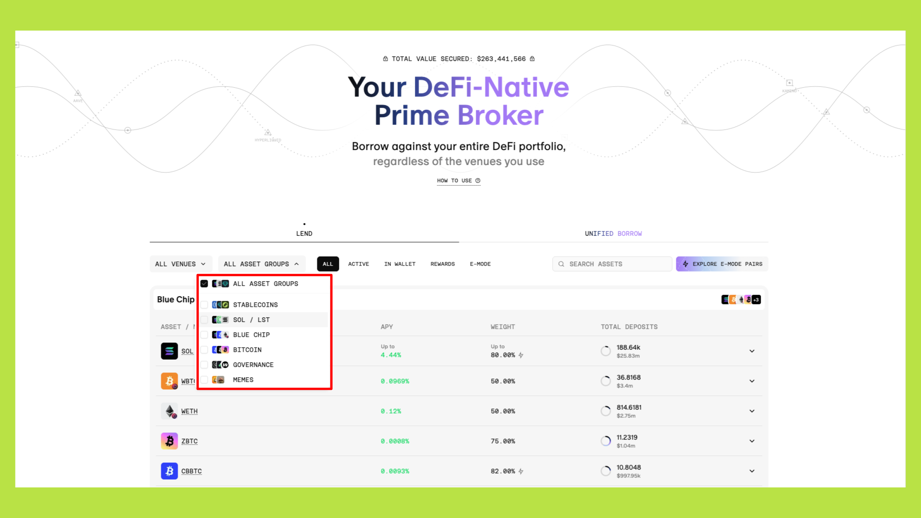The height and width of the screenshot is (518, 921).
Task: Click the WETH ethereum icon
Action: click(169, 411)
